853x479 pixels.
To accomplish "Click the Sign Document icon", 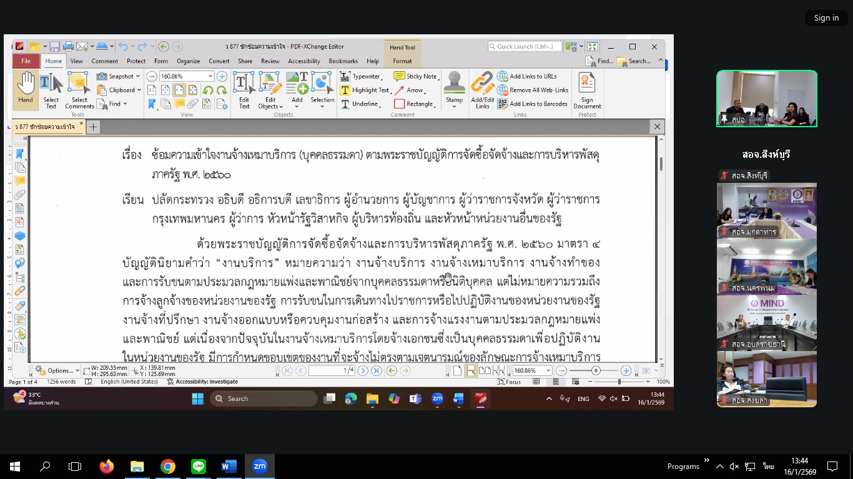I will tap(587, 89).
